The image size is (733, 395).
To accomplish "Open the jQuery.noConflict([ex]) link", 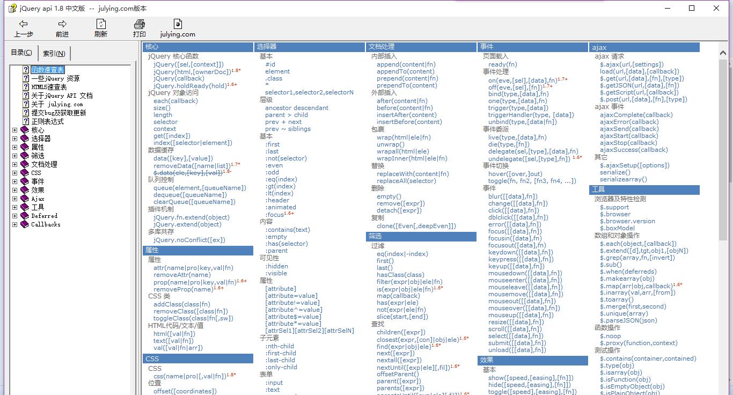I will tap(189, 240).
